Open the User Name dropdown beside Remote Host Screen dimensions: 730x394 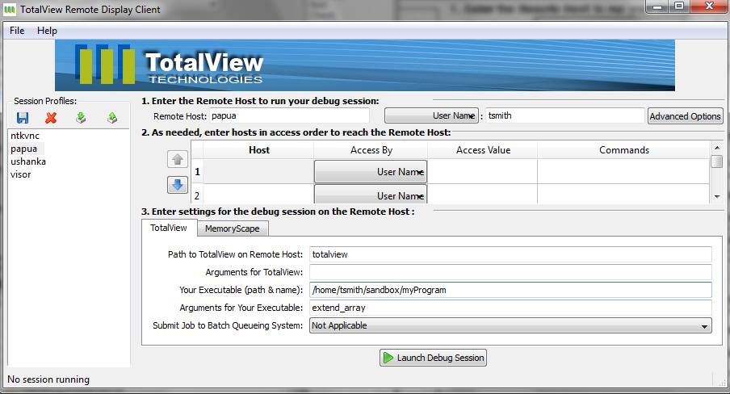point(431,115)
